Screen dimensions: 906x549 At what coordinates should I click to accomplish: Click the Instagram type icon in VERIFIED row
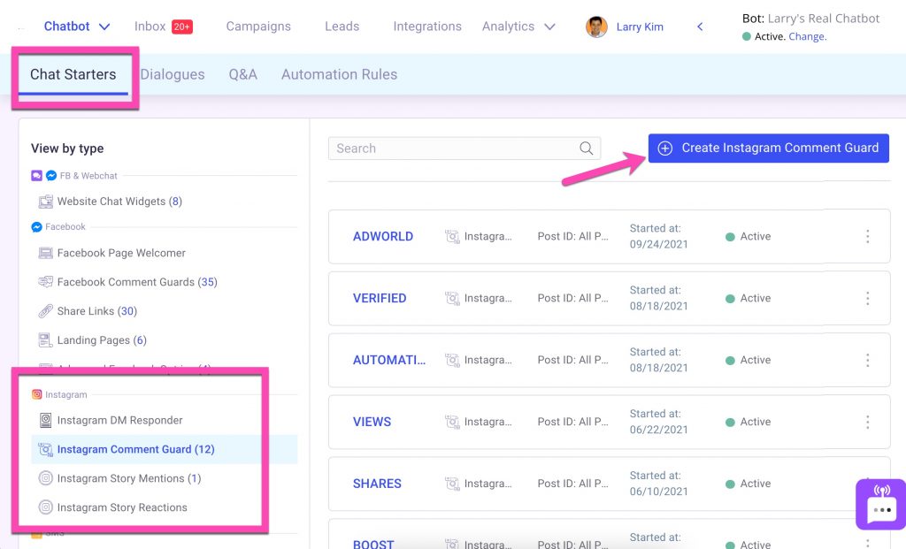click(452, 299)
